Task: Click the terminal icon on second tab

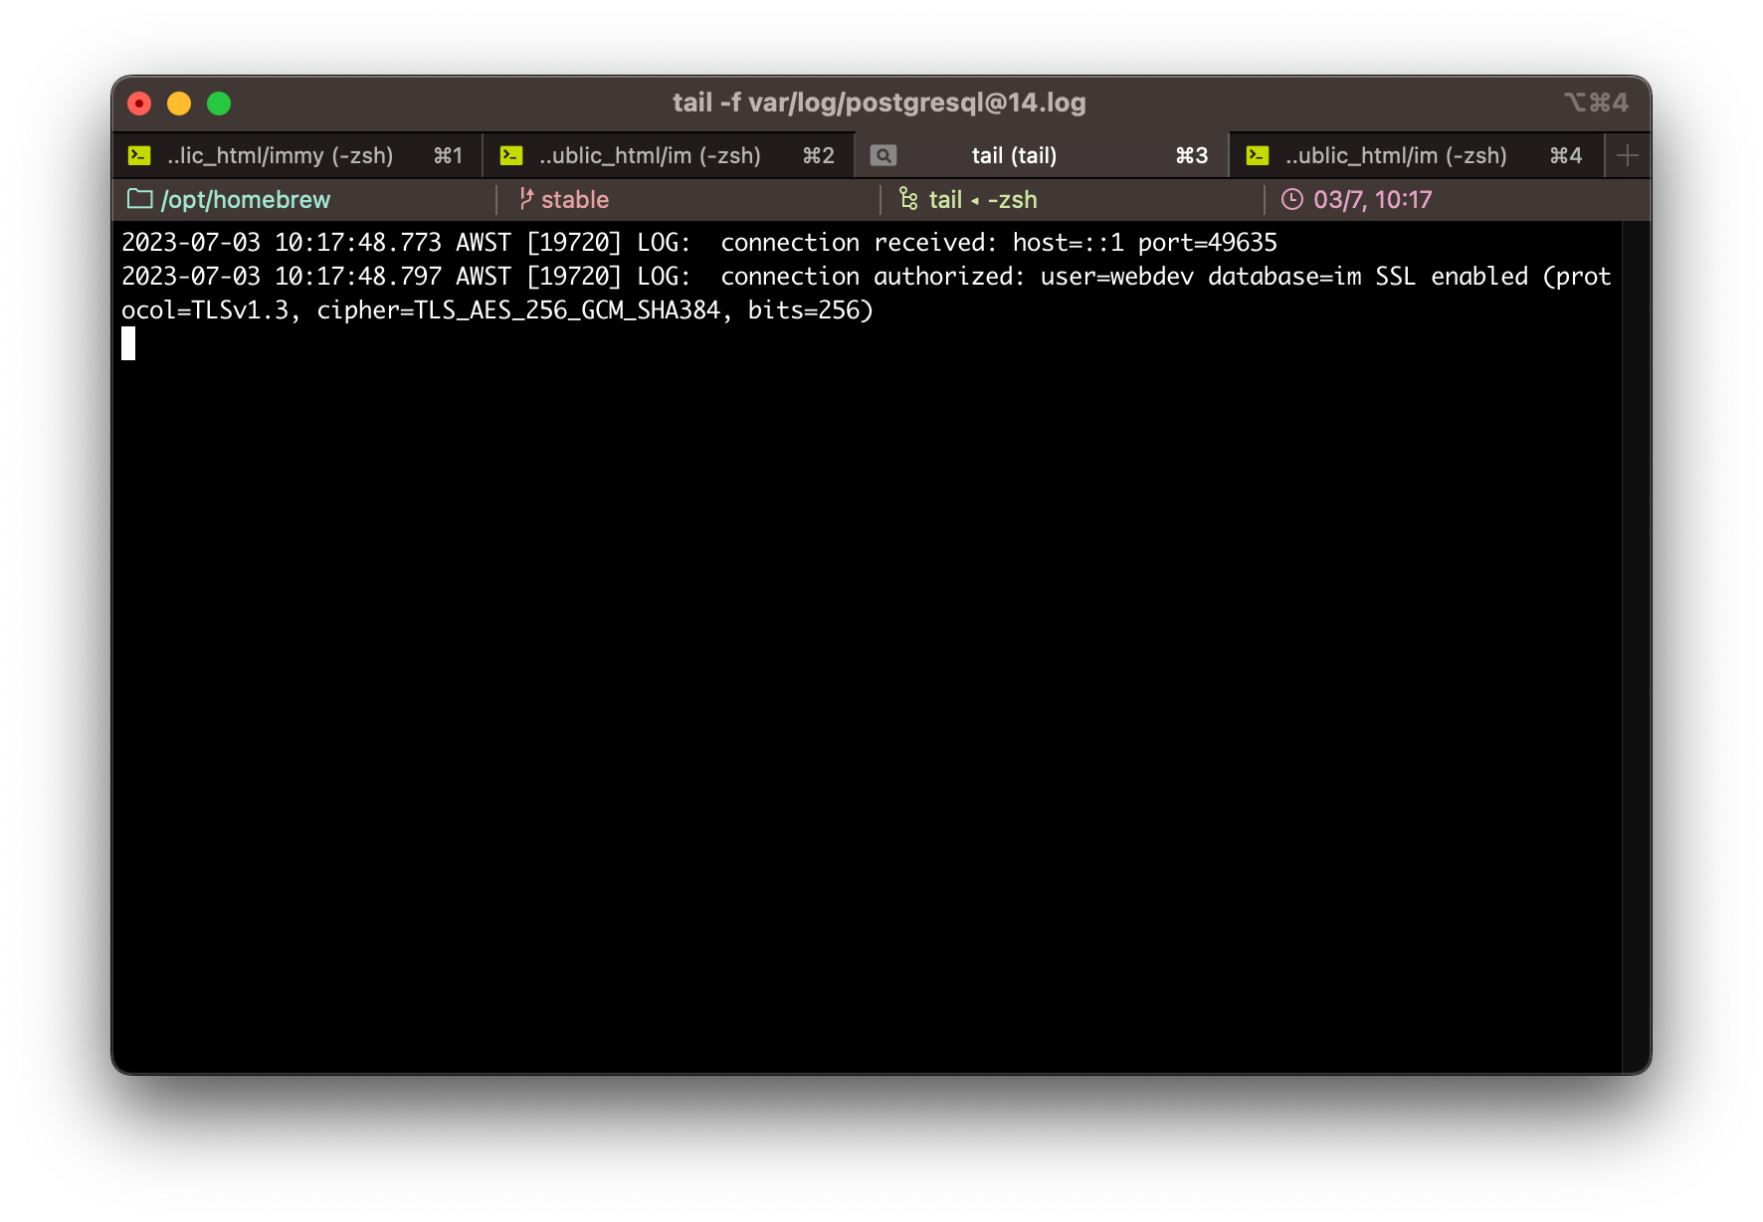Action: [511, 155]
